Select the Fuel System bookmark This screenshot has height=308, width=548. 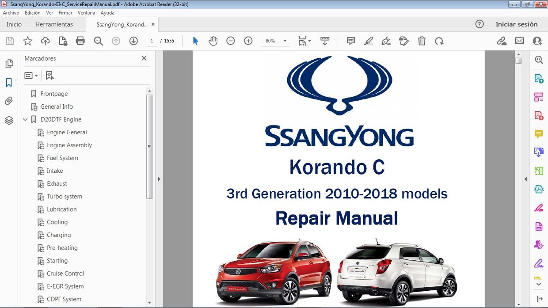(x=63, y=158)
